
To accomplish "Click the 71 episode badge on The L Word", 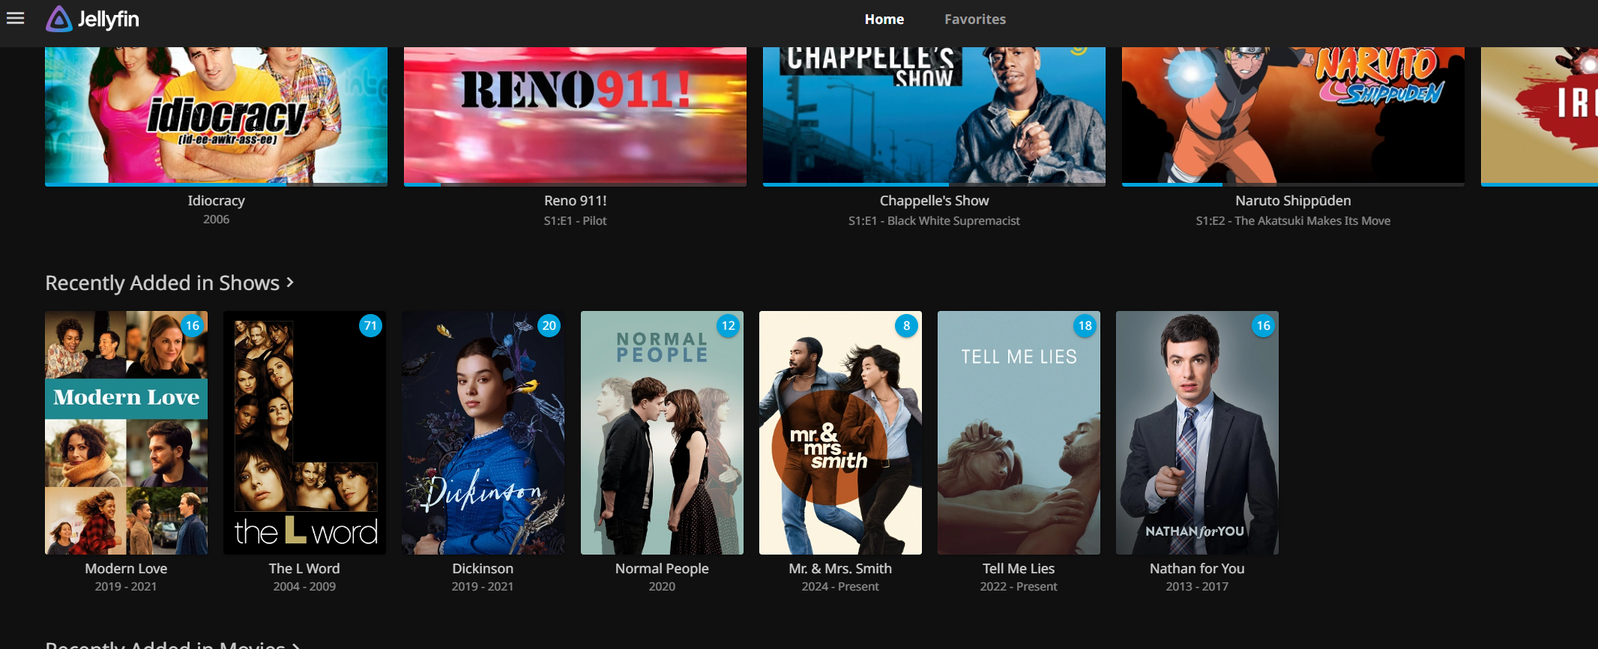I will coord(370,325).
